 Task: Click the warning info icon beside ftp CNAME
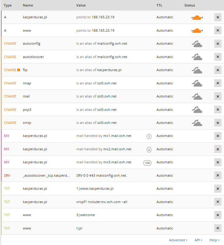pos(18,70)
